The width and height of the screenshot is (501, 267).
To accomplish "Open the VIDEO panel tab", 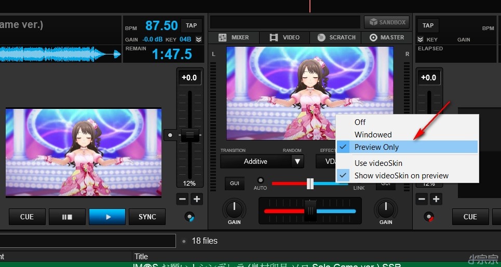I will [285, 38].
